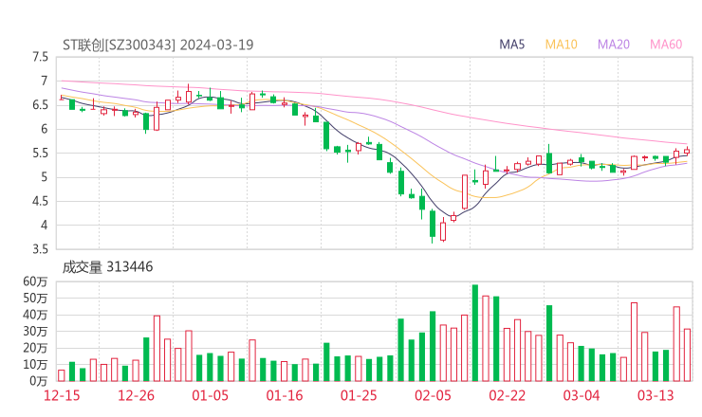This screenshot has height=417, width=702.
Task: Jump to the 01-05 date marker
Action: pos(211,395)
